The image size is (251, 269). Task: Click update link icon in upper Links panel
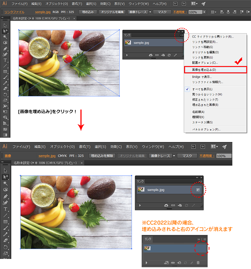tap(169, 55)
